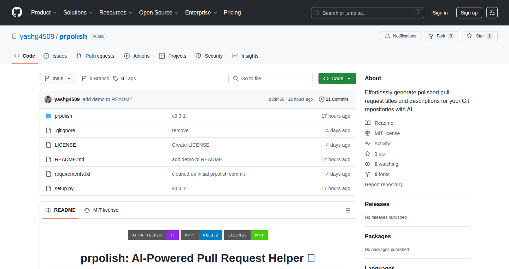Click the Go to file search field
This screenshot has width=509, height=269.
[270, 78]
